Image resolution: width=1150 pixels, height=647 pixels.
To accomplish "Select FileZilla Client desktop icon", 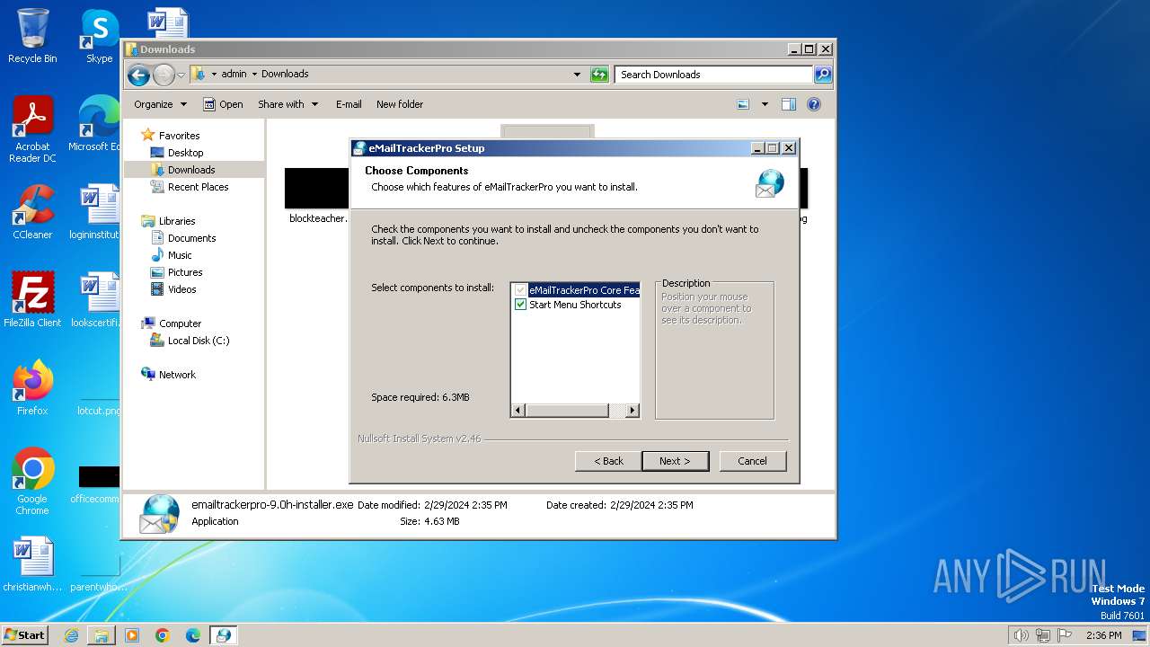I will [x=32, y=300].
